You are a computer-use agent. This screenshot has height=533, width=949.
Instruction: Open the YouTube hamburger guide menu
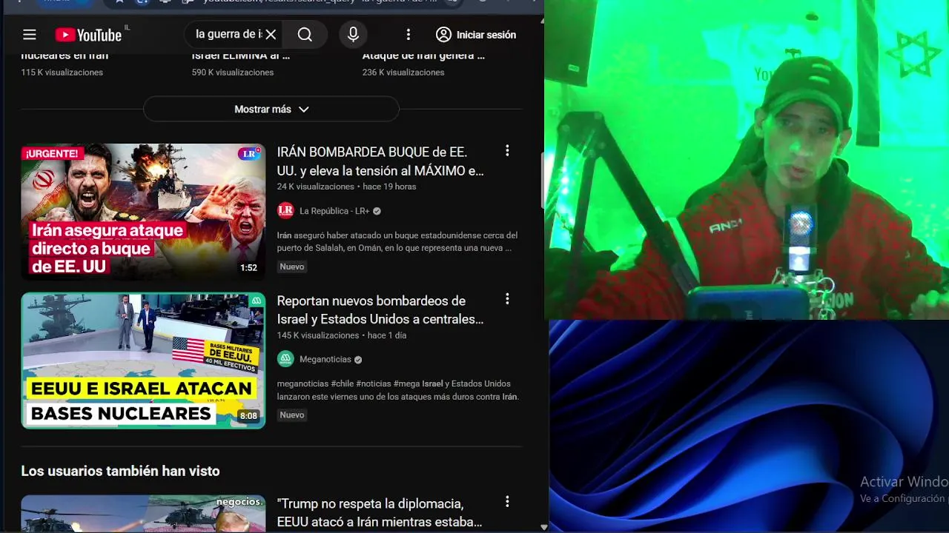coord(30,35)
